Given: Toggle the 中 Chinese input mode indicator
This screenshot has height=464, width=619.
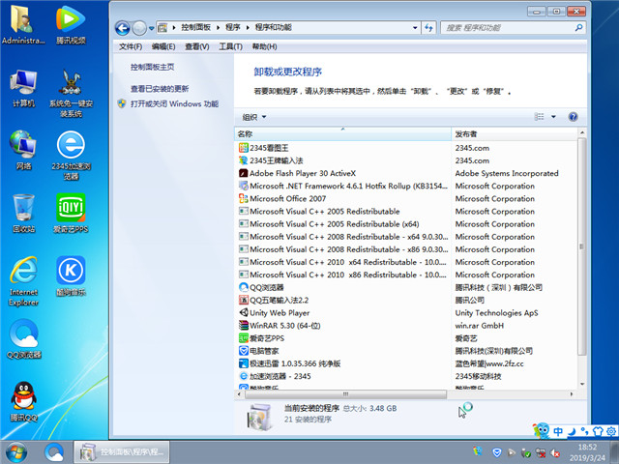Looking at the screenshot, I should [x=557, y=431].
